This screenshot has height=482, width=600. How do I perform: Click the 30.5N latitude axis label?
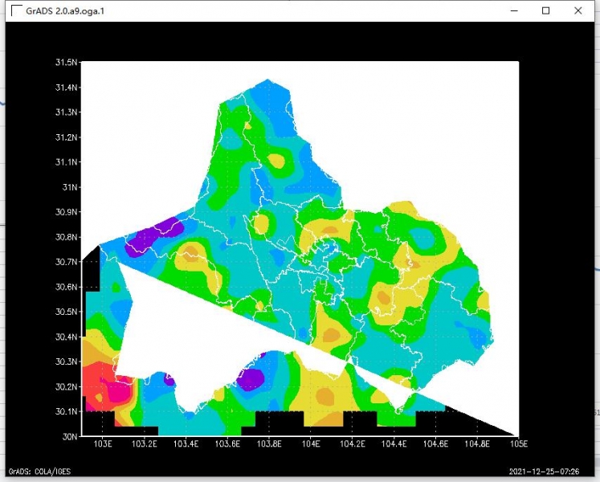66,312
